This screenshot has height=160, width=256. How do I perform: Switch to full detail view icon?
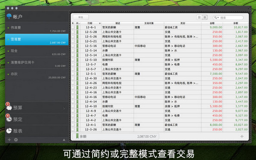[205, 17]
